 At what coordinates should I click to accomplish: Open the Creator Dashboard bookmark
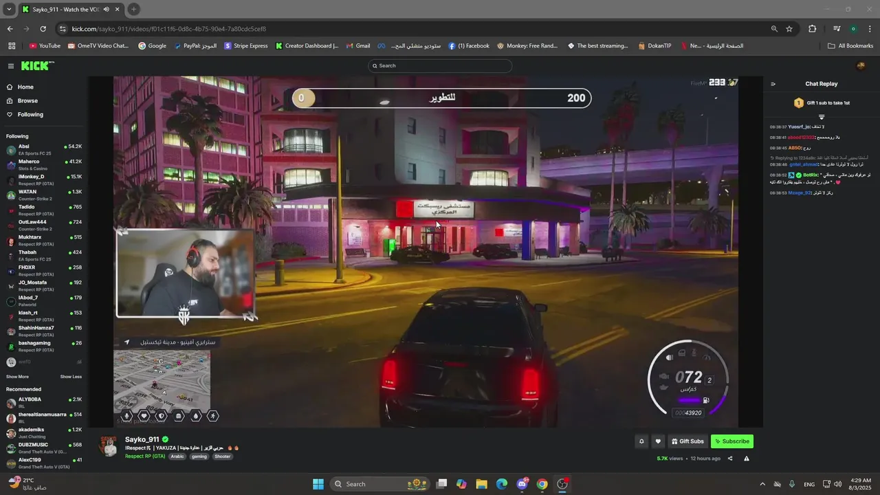pos(307,46)
